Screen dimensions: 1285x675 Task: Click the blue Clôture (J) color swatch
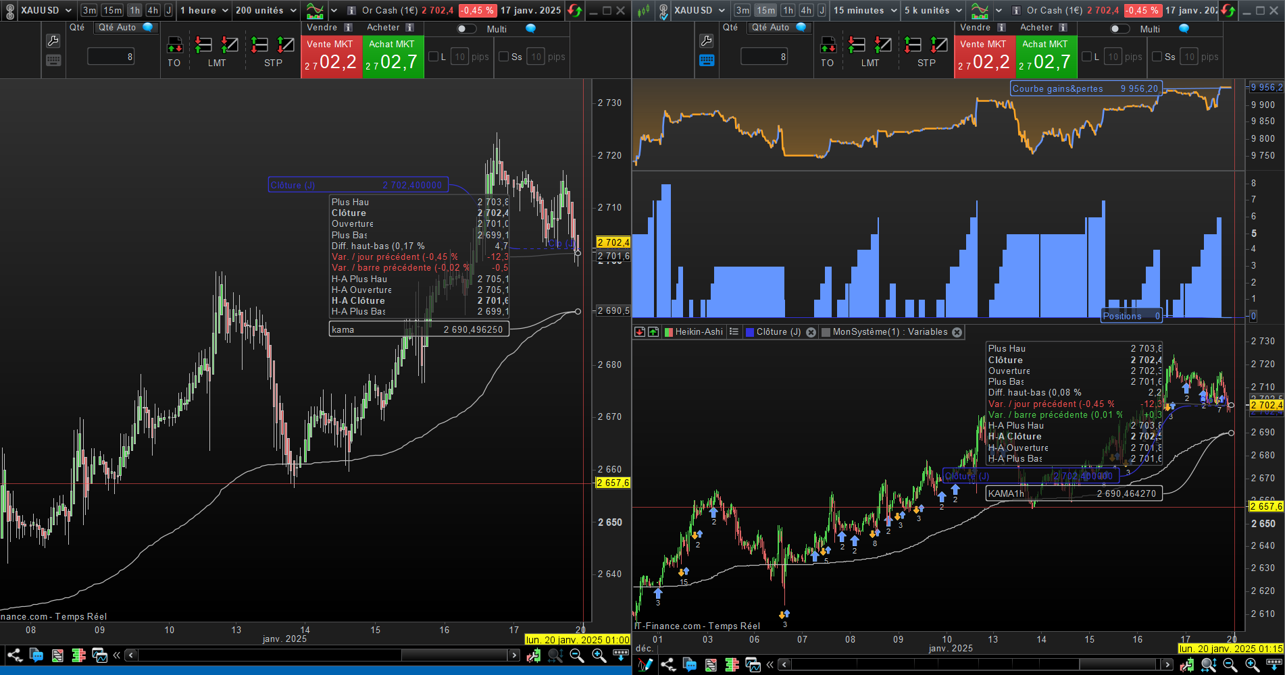pos(749,332)
